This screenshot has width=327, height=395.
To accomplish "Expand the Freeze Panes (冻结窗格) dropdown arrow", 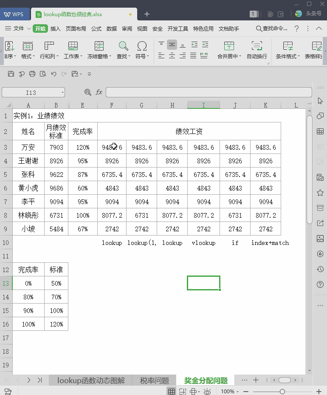I will 110,56.
